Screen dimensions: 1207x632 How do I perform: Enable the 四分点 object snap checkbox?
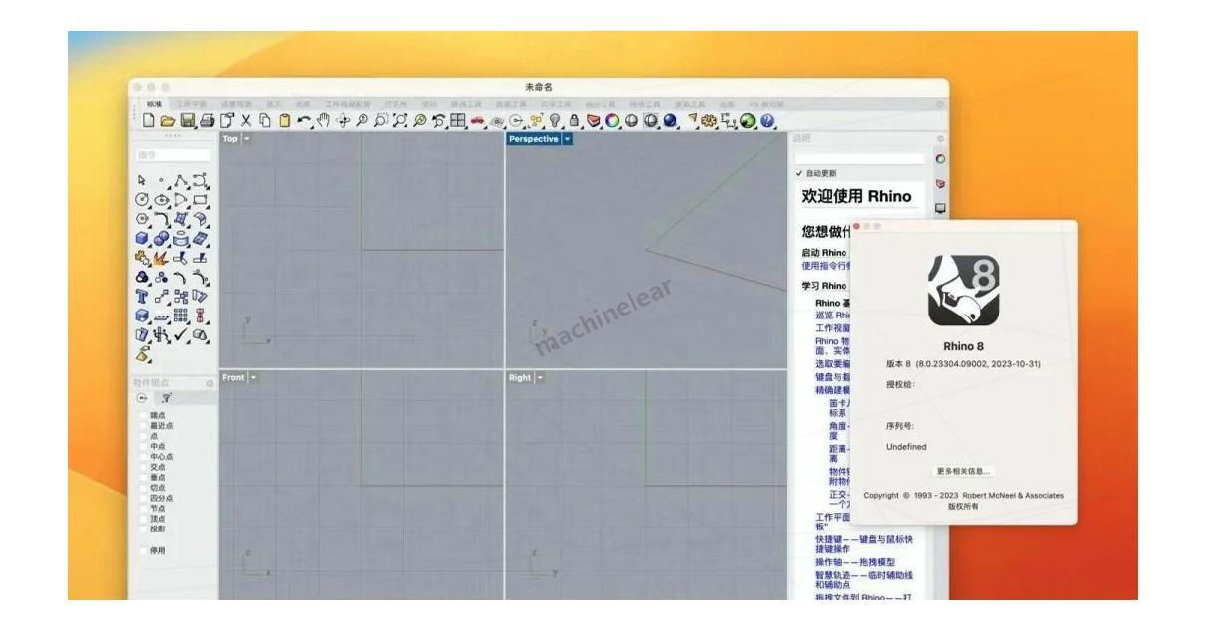coord(143,497)
